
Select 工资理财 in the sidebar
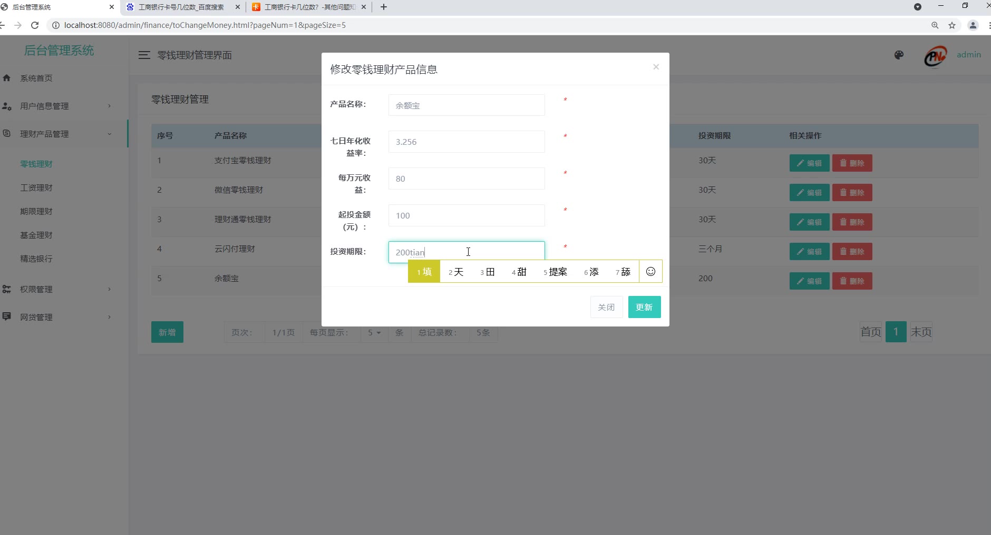pyautogui.click(x=36, y=187)
